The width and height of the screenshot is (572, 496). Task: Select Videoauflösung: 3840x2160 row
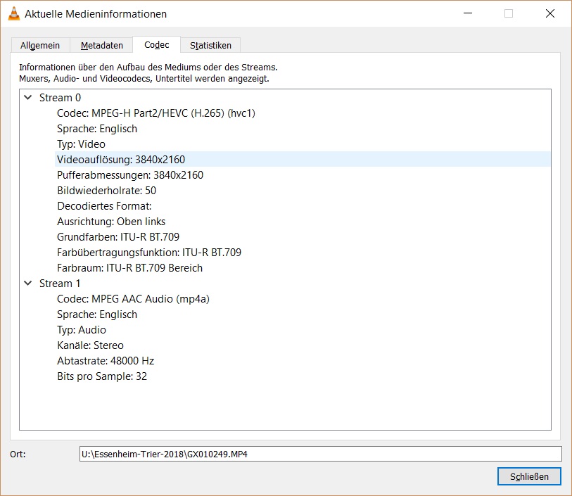click(303, 160)
